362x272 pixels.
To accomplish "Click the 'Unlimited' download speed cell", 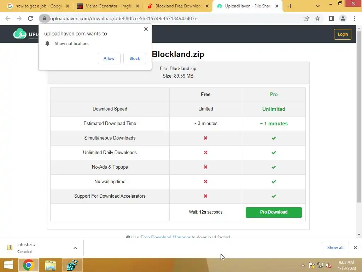I will [274, 109].
